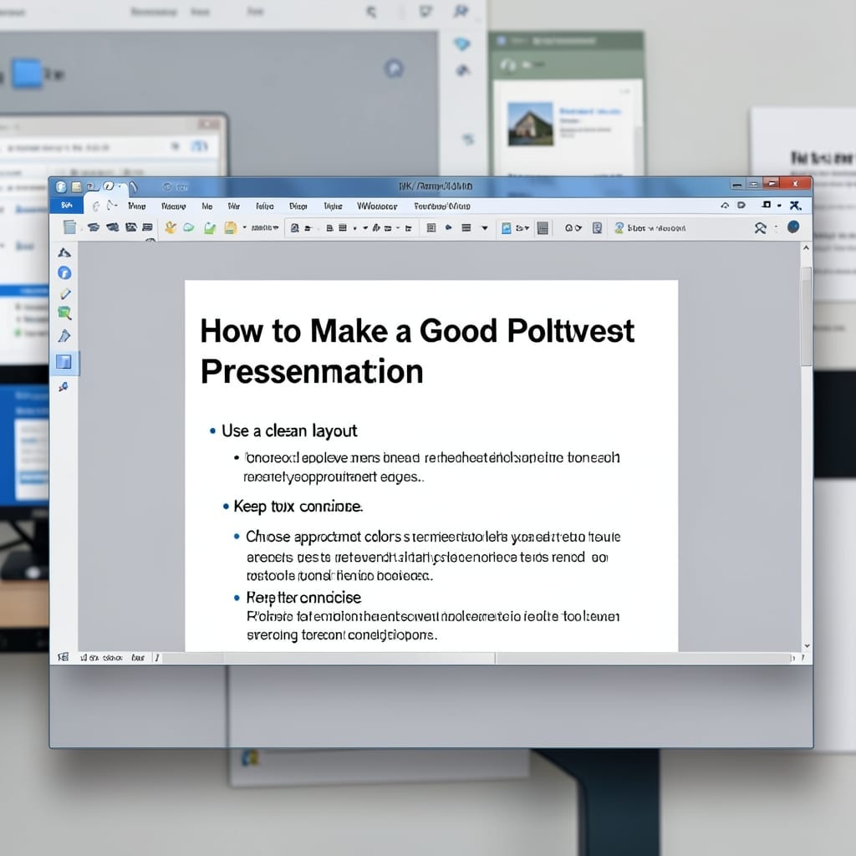The height and width of the screenshot is (856, 856).
Task: Click the status bar icon at bottom left
Action: click(64, 657)
